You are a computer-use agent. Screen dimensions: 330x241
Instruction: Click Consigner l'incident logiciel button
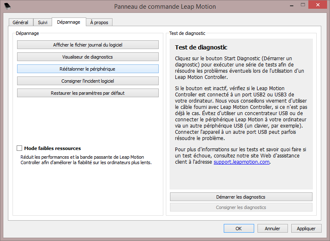pyautogui.click(x=87, y=81)
